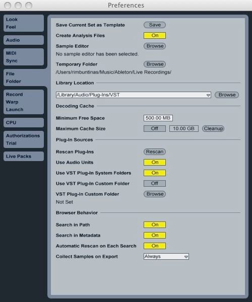Open the Library Location dropdown
The height and width of the screenshot is (302, 252).
(134, 95)
